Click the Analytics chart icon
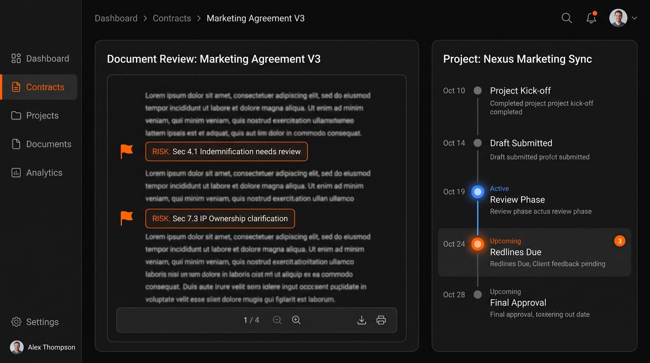 click(16, 173)
